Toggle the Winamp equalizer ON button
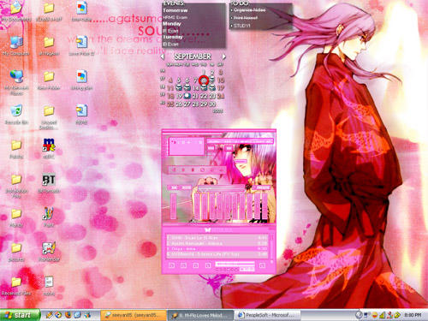The height and width of the screenshot is (321, 428). click(x=174, y=187)
